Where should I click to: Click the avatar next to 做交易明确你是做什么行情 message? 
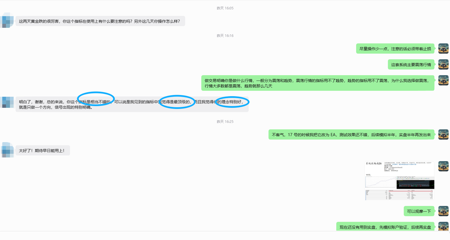click(443, 80)
